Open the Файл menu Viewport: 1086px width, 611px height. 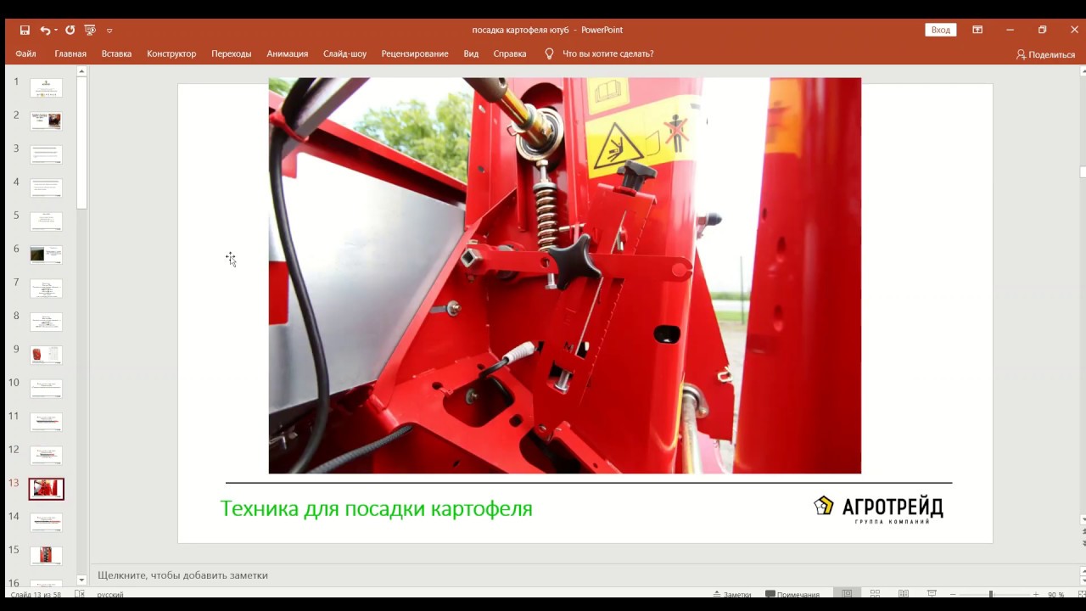[25, 53]
